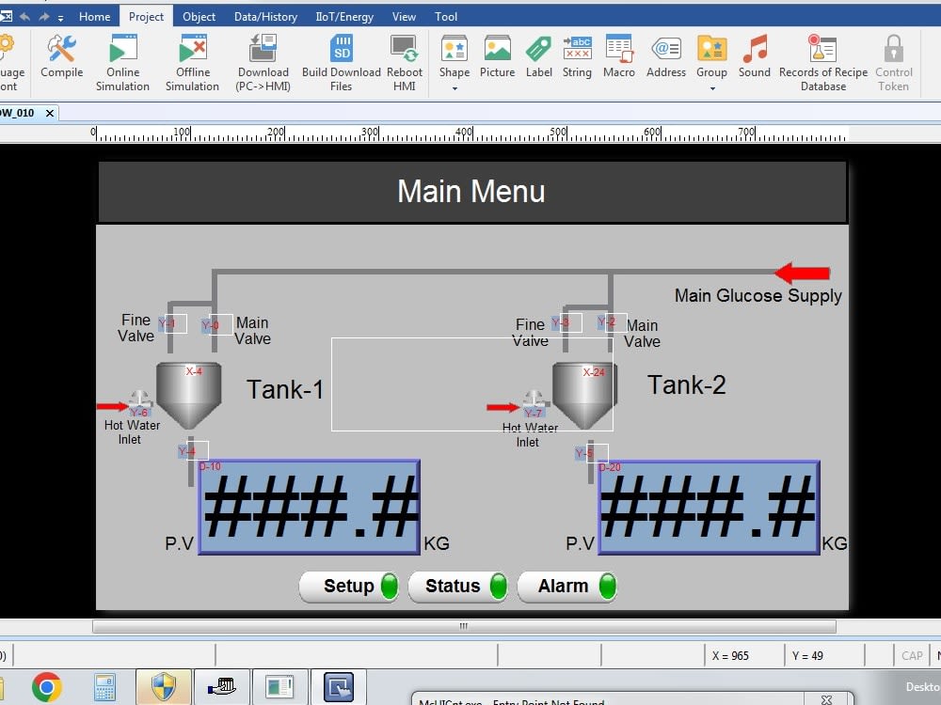Open the quick access toolbar customize arrow

tap(59, 15)
